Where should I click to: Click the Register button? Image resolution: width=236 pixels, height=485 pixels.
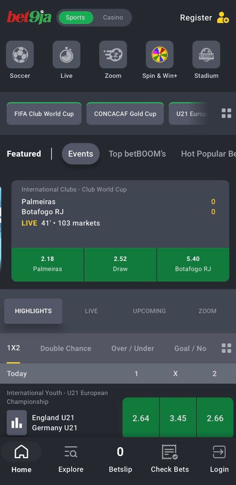pos(196,18)
